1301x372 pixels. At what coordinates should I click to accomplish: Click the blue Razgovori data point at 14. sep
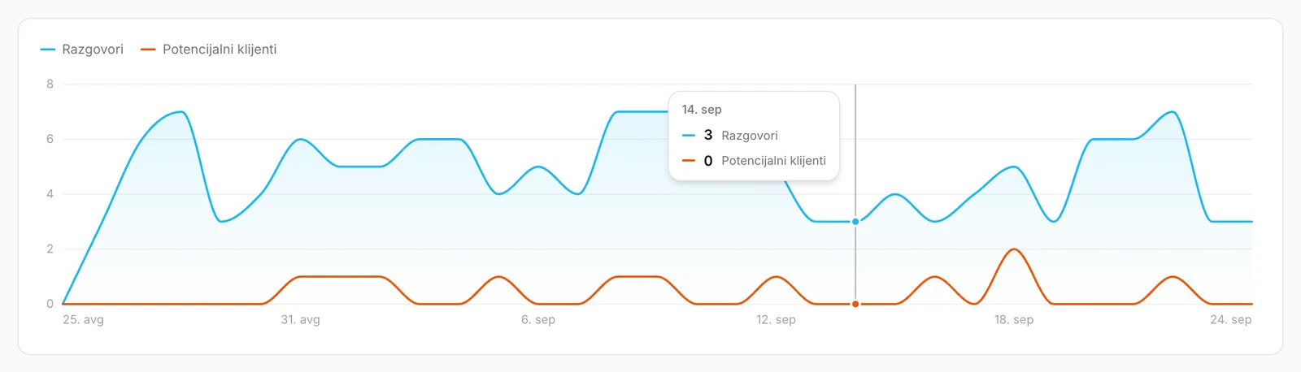click(x=855, y=222)
